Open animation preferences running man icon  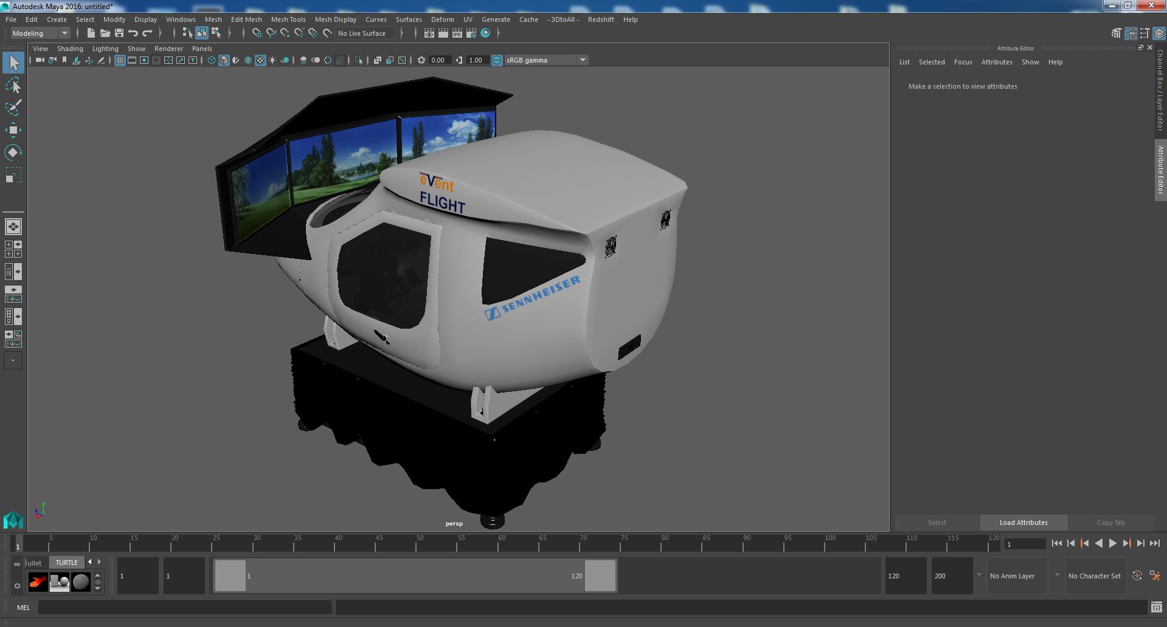pos(1155,575)
